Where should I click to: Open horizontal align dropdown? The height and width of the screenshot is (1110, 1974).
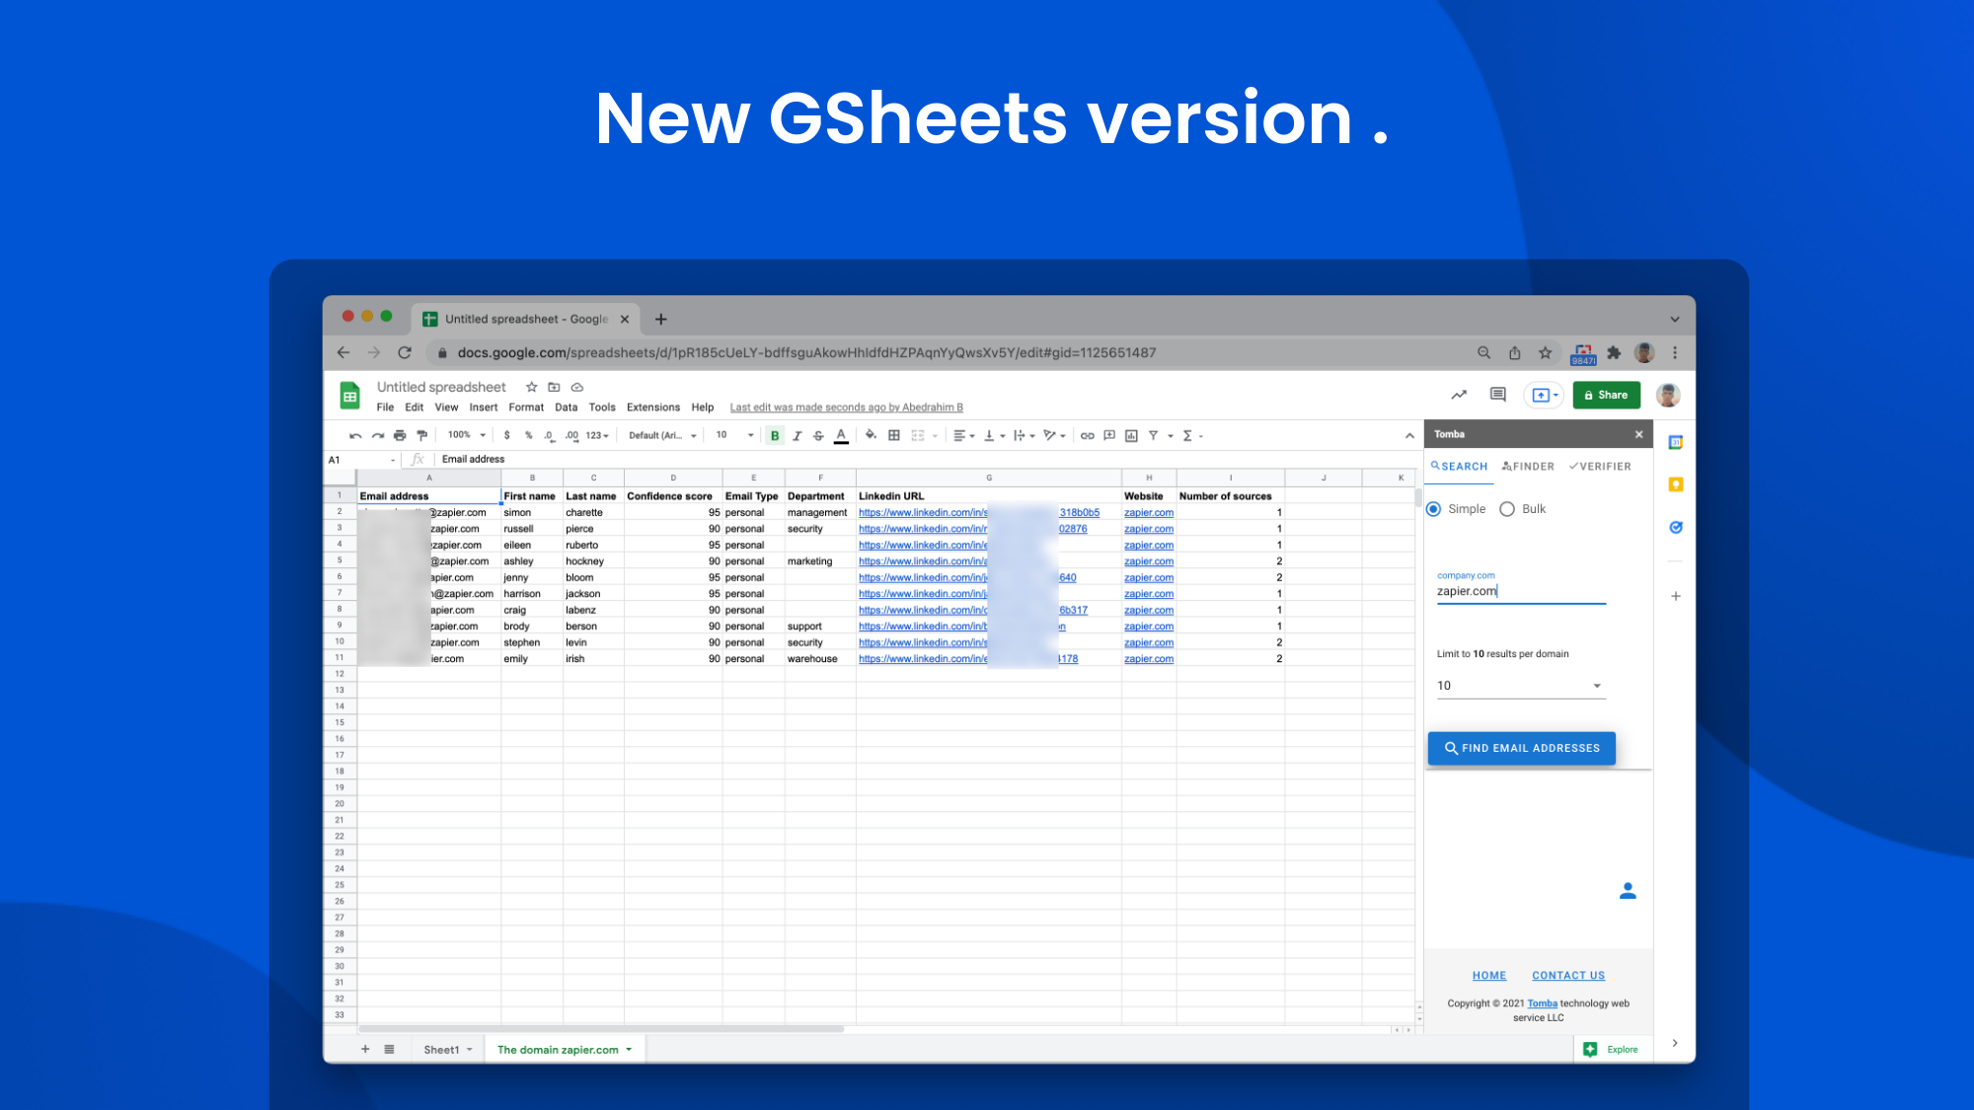point(964,435)
